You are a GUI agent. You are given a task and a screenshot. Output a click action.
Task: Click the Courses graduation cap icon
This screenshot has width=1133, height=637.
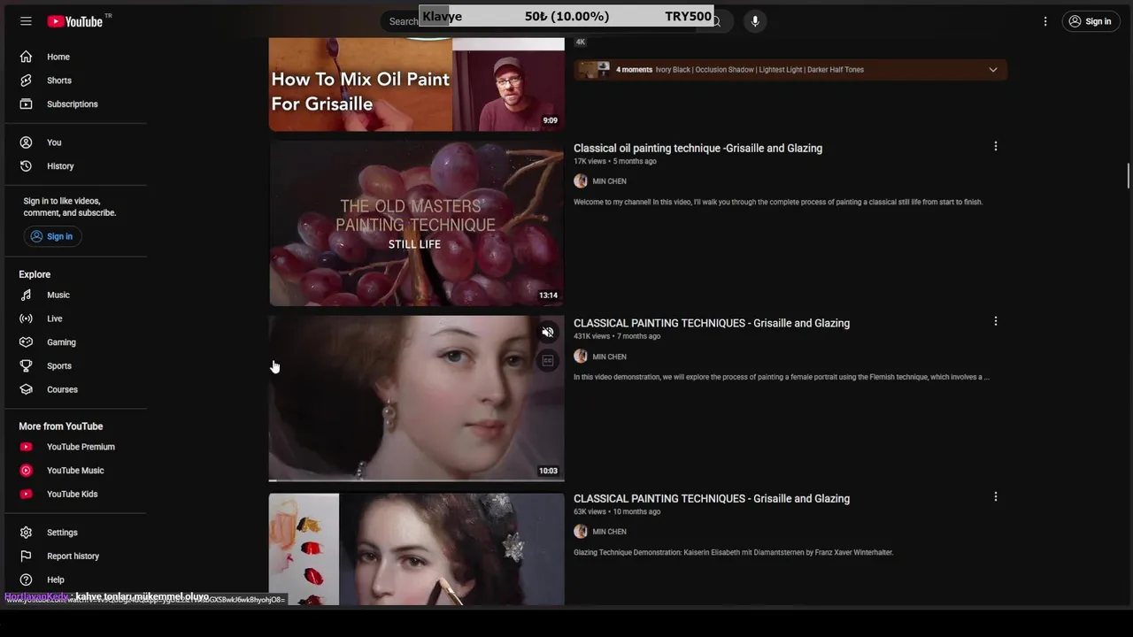coord(27,389)
